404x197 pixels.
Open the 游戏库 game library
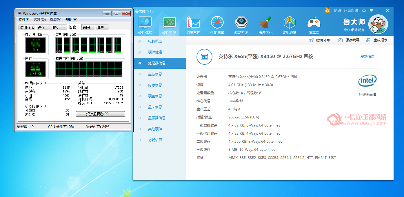(314, 26)
